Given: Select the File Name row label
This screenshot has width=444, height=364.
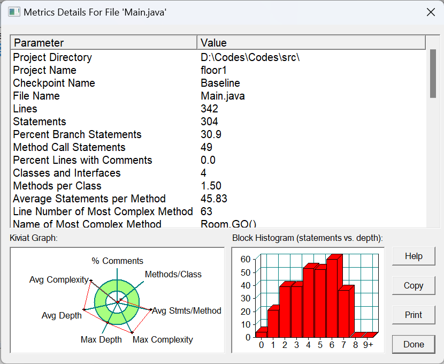Looking at the screenshot, I should 36,96.
